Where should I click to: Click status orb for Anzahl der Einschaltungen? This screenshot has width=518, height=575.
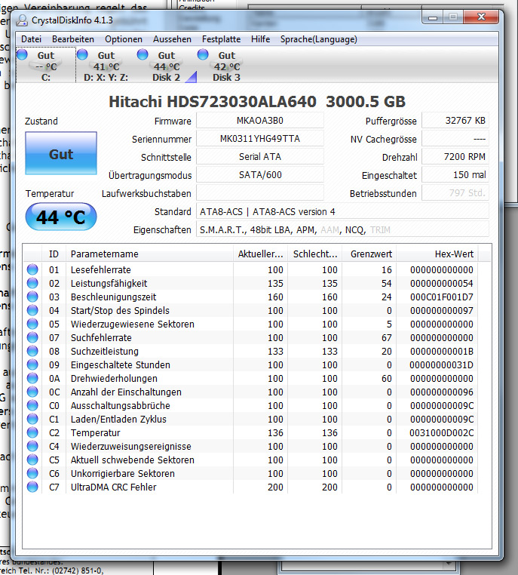[x=32, y=392]
